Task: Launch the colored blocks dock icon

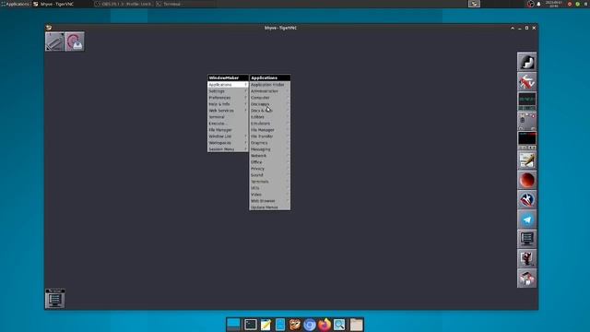Action: point(526,279)
